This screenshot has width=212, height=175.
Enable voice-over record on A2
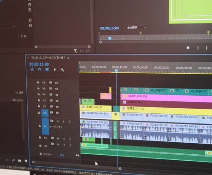coord(70,139)
